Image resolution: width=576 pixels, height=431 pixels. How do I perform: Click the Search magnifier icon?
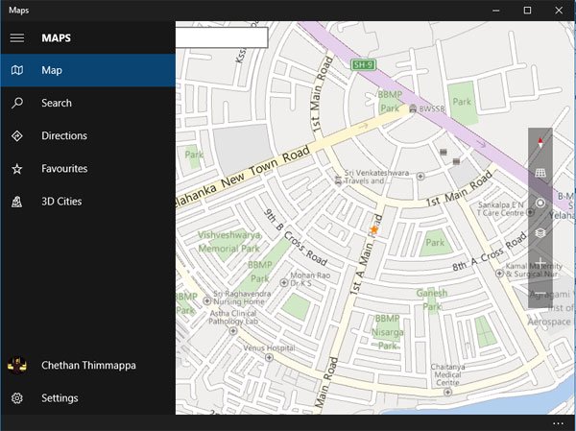pos(16,103)
